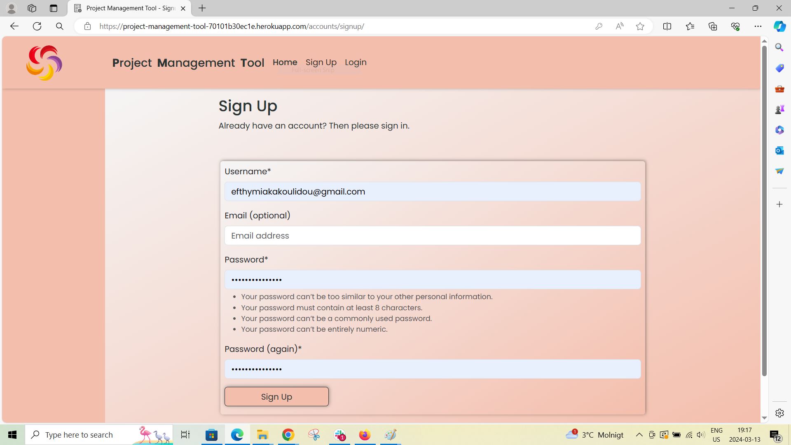Add the page to favorites with the star
The image size is (791, 445).
[x=640, y=26]
